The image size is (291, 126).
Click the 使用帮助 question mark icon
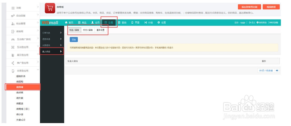tap(258, 22)
